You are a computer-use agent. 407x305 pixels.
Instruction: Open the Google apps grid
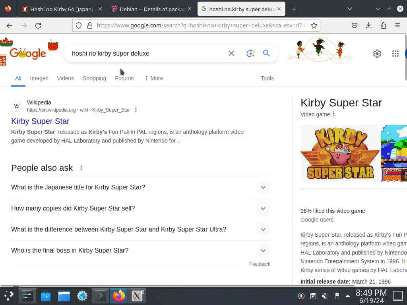pyautogui.click(x=395, y=54)
